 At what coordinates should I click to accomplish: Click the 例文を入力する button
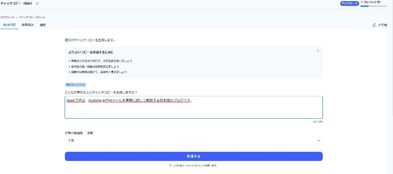[x=76, y=85]
